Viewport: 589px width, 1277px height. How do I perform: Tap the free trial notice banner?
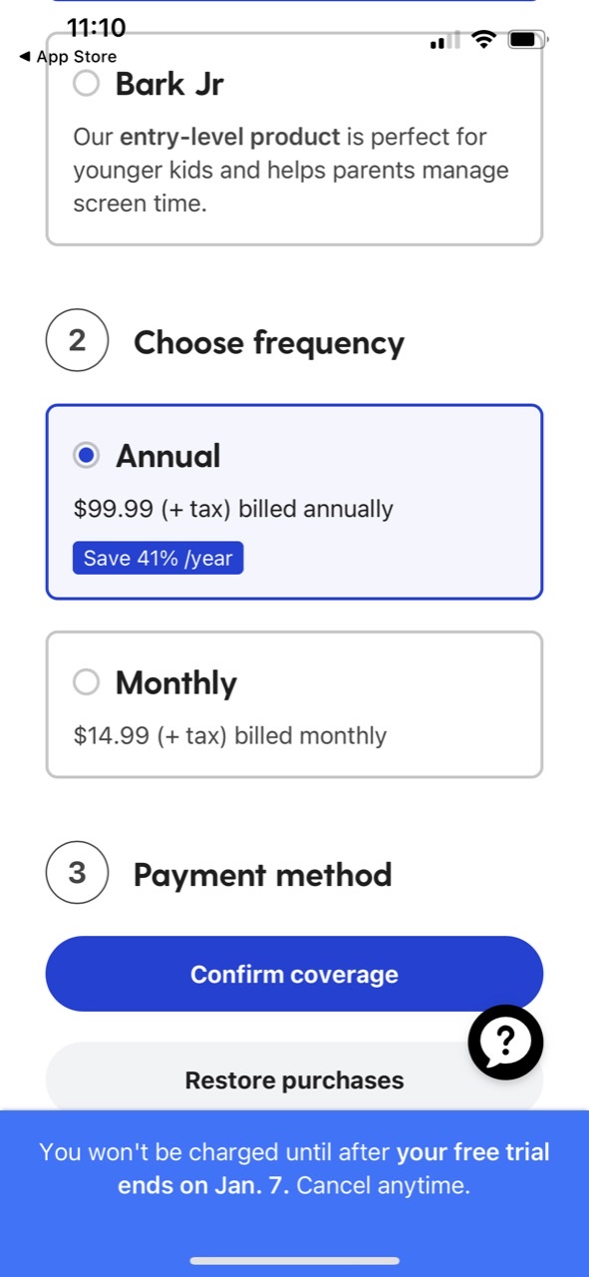[294, 1169]
